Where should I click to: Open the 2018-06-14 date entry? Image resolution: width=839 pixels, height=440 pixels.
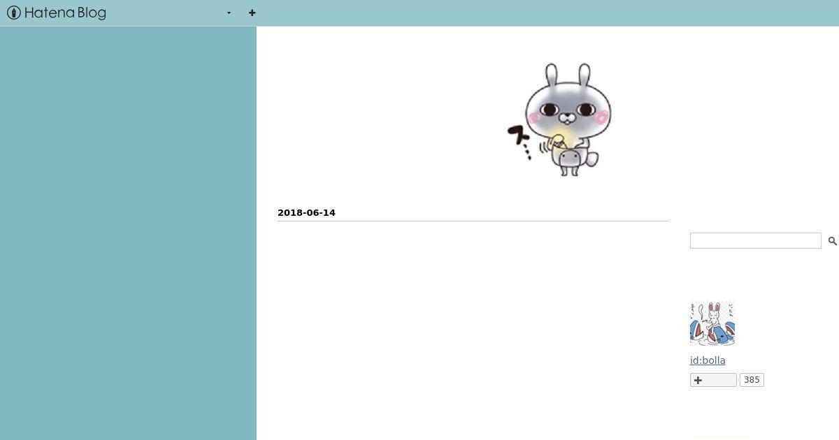coord(306,212)
